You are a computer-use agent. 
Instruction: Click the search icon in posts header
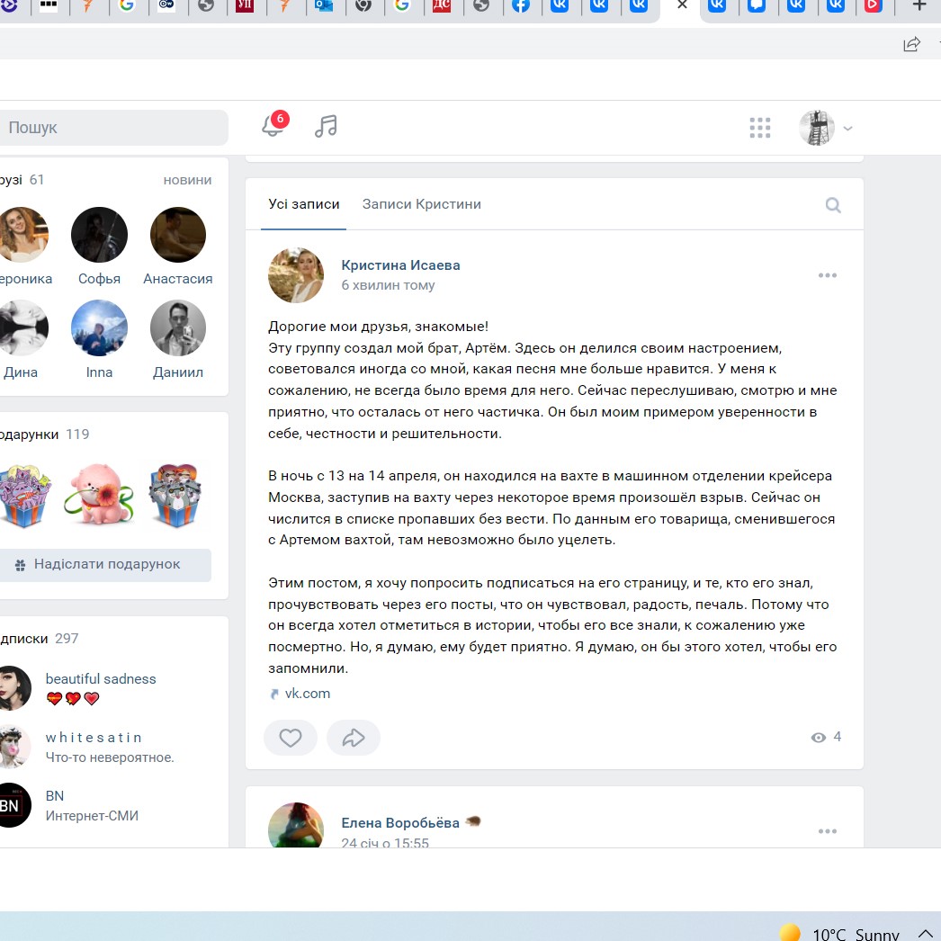833,205
